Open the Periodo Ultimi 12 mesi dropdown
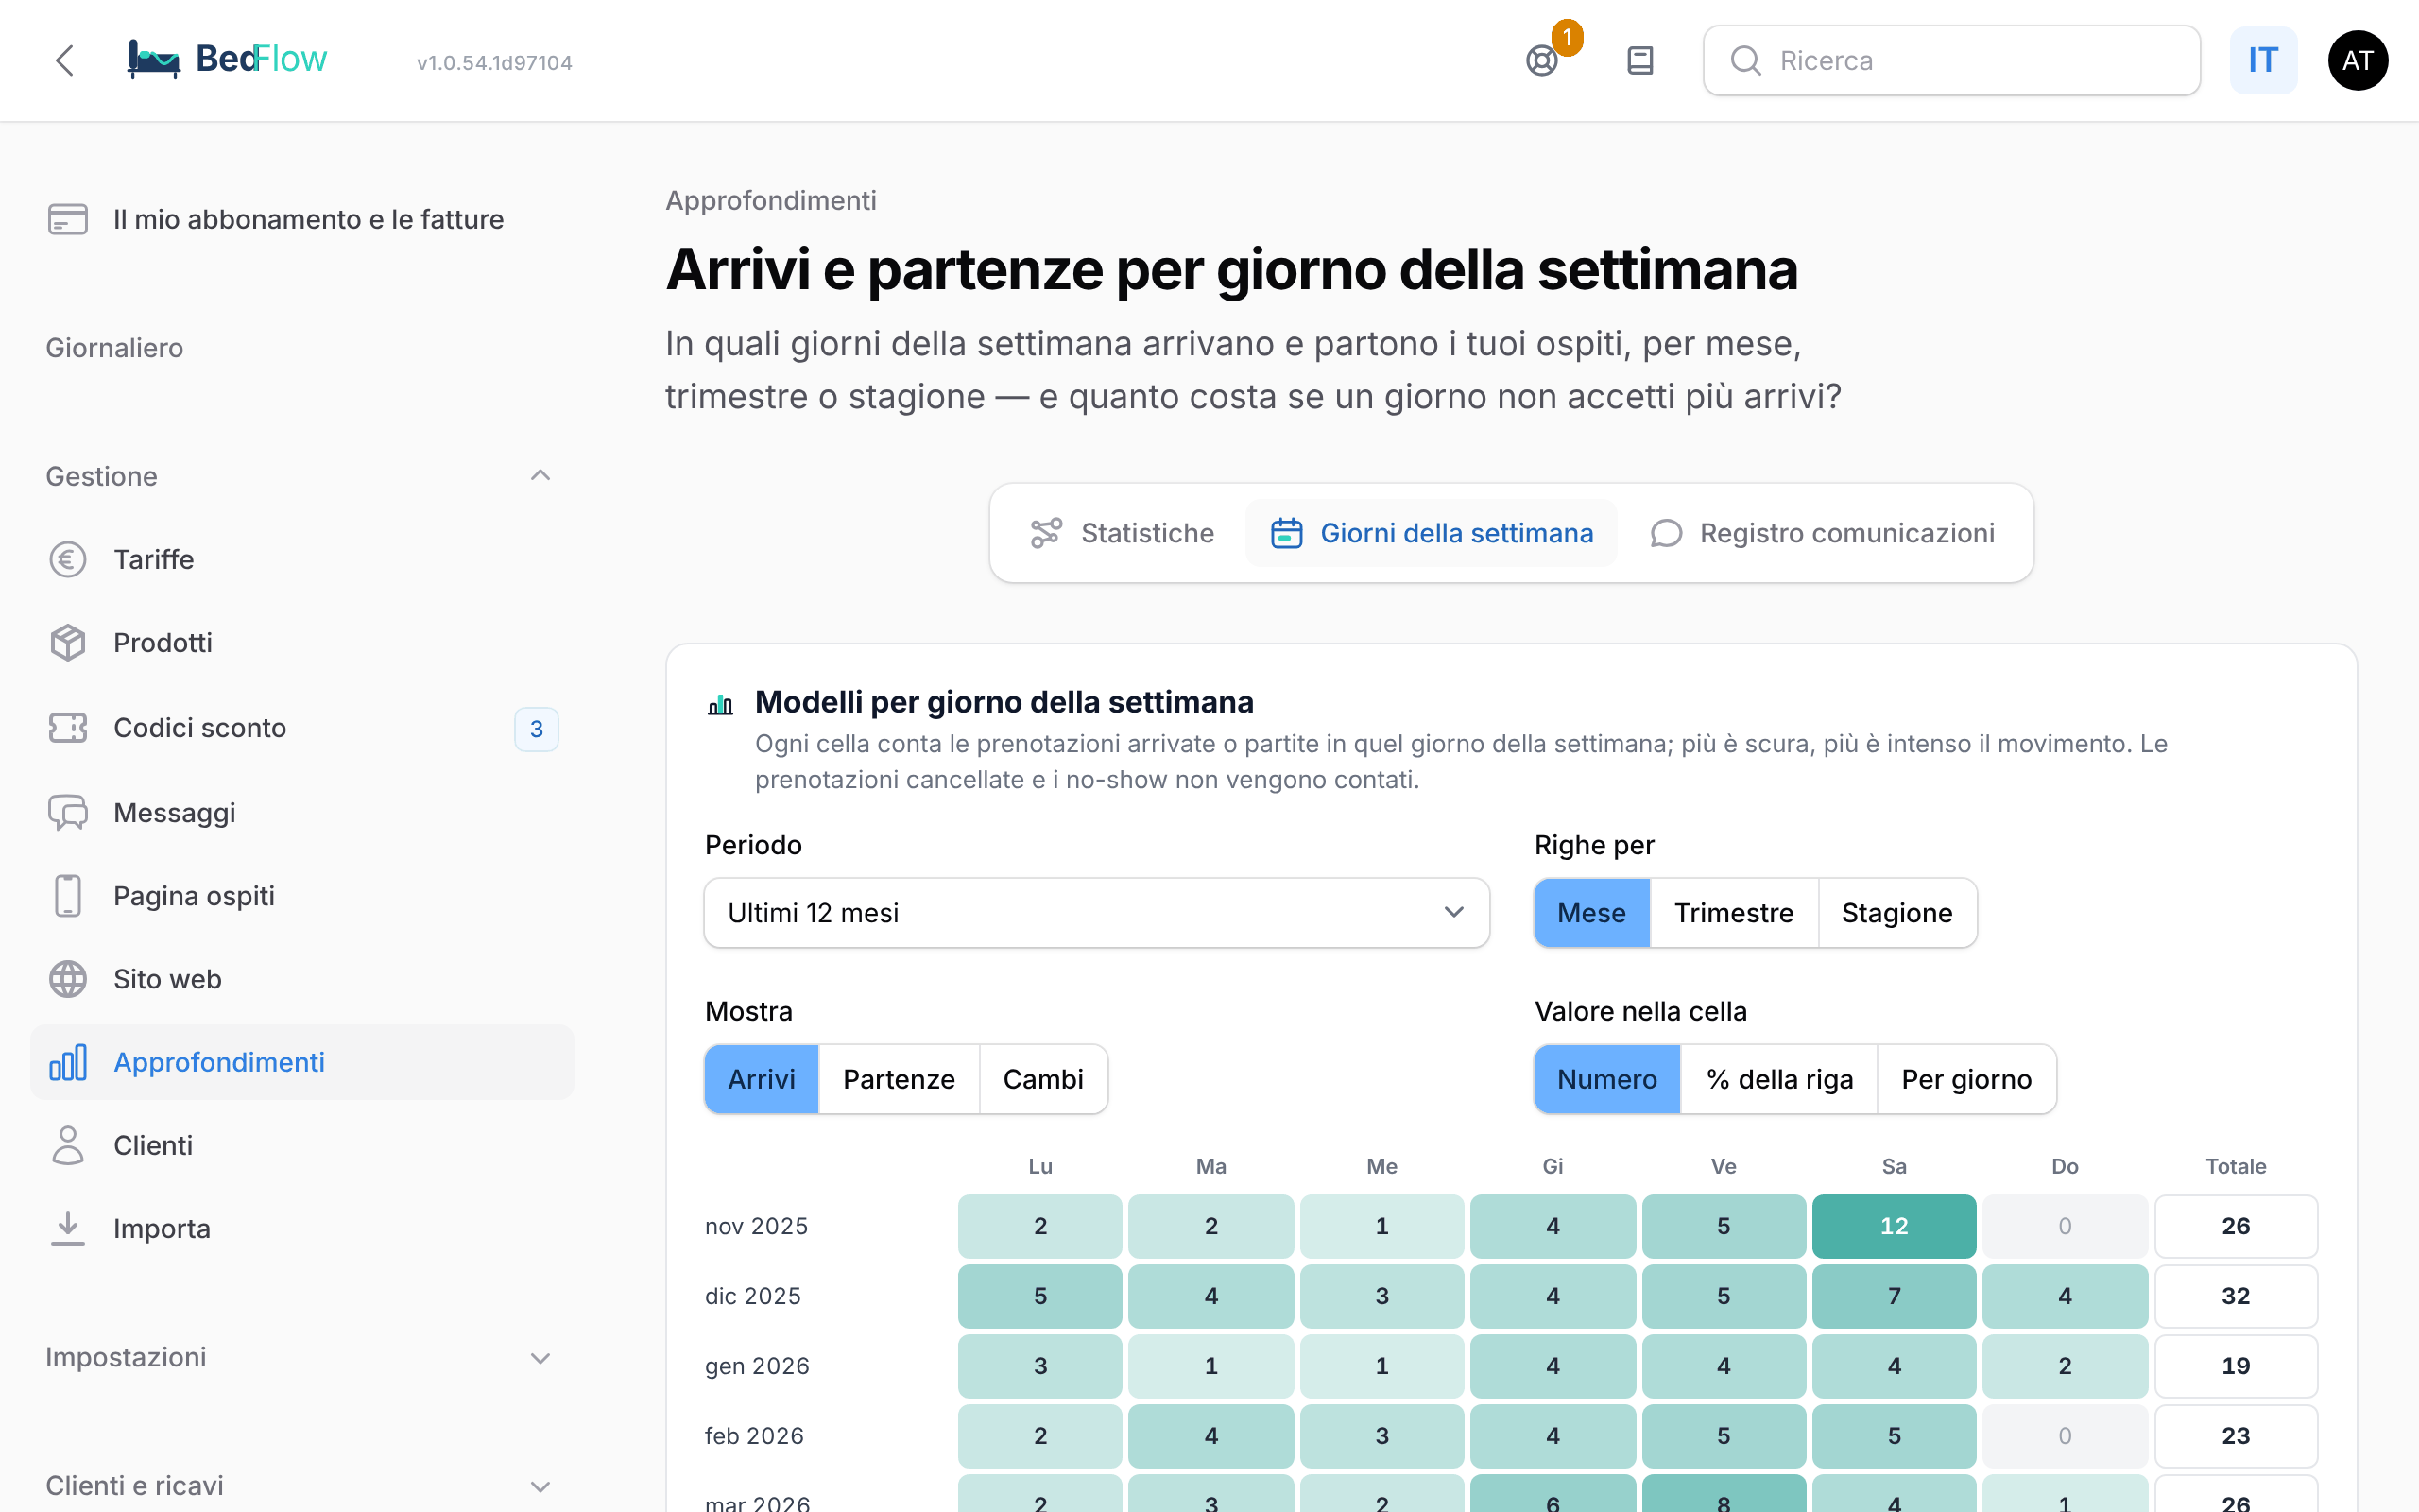Image resolution: width=2419 pixels, height=1512 pixels. (1096, 913)
